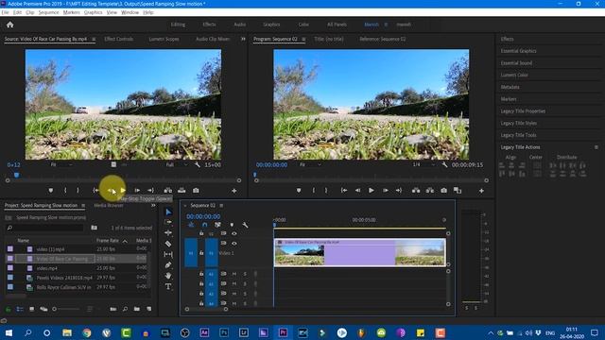This screenshot has width=605, height=340.
Task: Open the File menu
Action: [x=5, y=12]
